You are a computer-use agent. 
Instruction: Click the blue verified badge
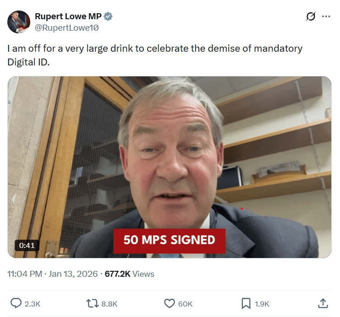(x=109, y=17)
